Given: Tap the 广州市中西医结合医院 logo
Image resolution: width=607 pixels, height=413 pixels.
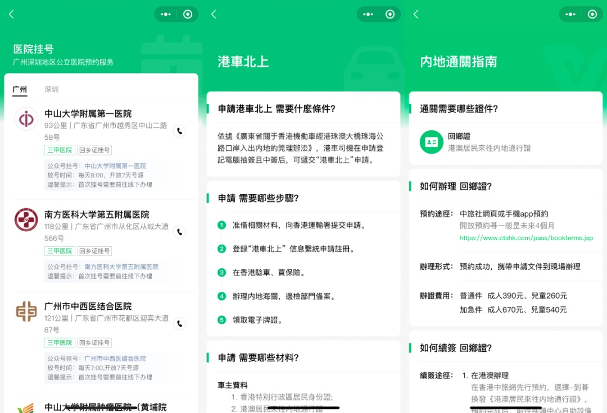Looking at the screenshot, I should tap(26, 311).
